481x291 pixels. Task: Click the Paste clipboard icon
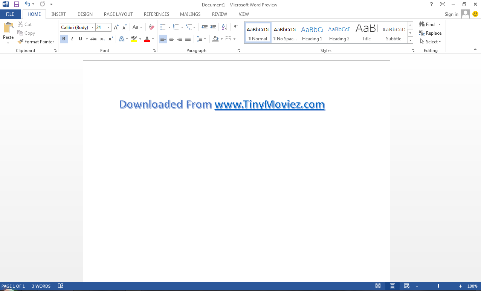click(8, 28)
